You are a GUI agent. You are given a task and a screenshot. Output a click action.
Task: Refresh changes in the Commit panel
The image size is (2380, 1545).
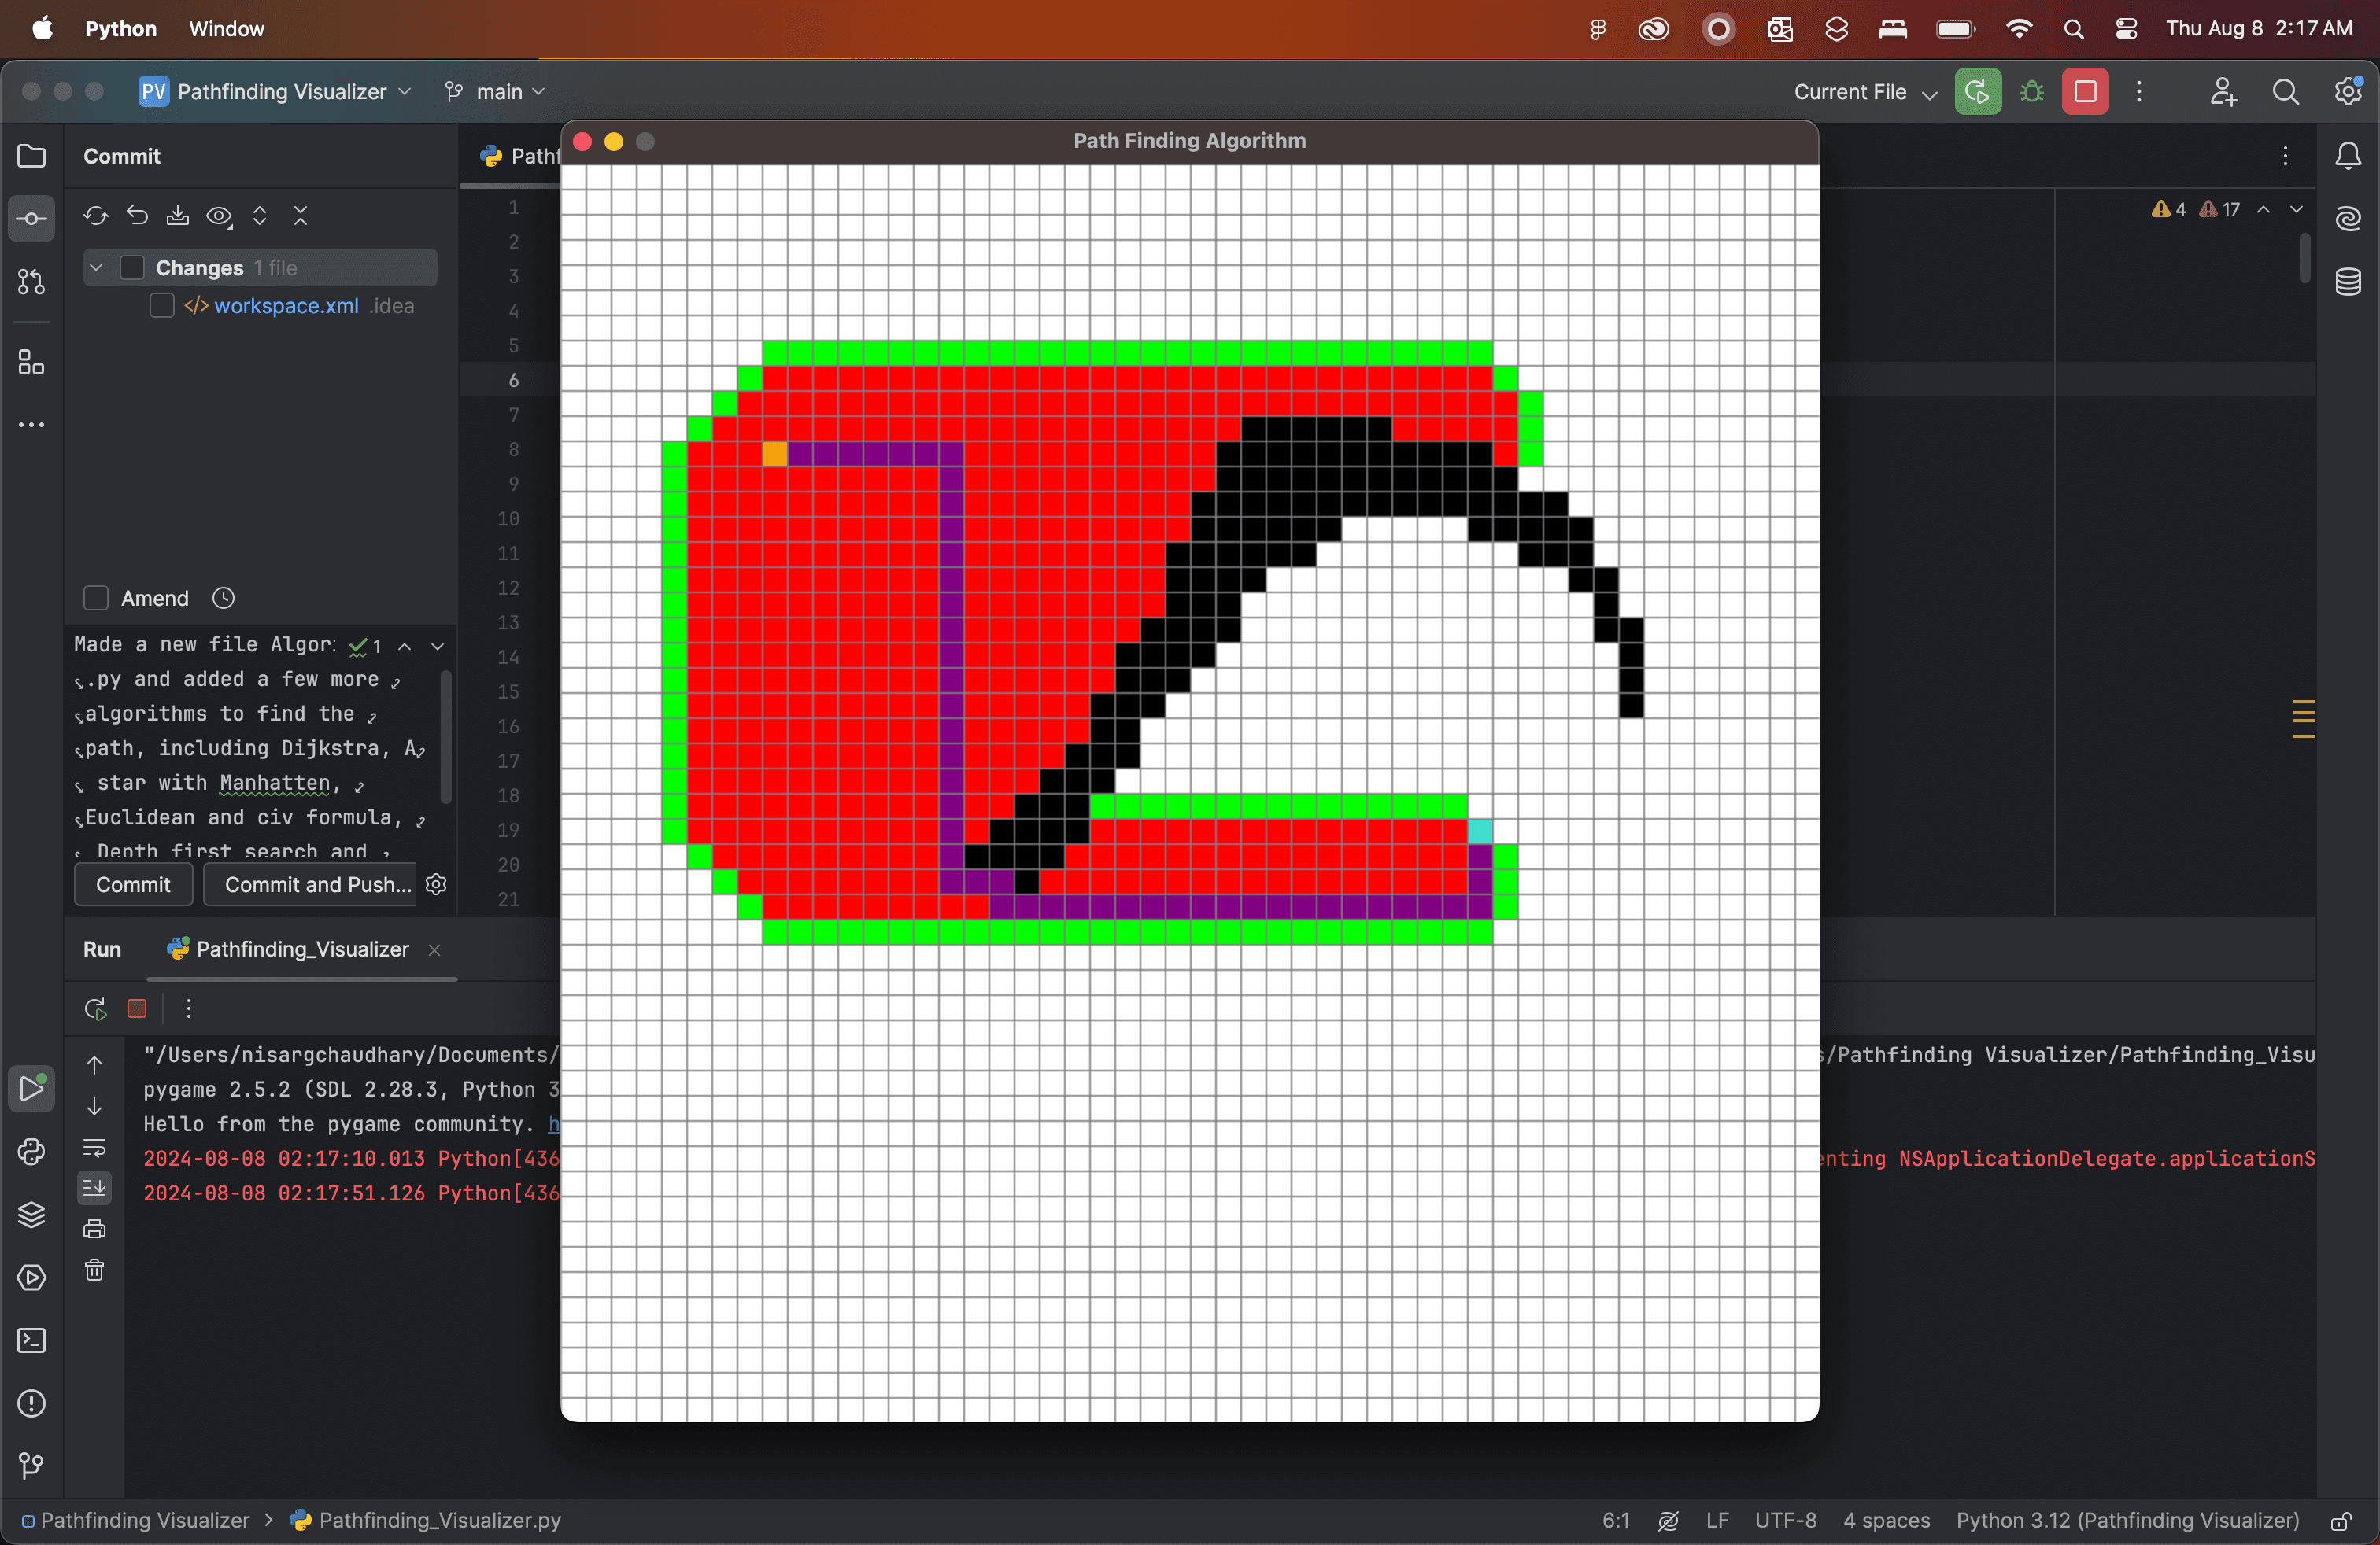(95, 216)
